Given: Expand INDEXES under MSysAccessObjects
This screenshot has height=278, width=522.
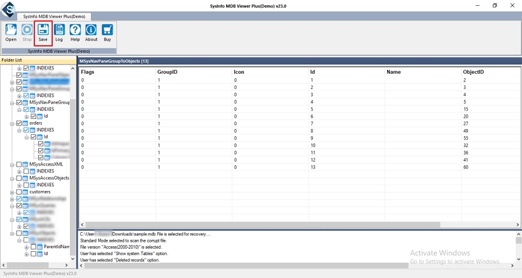Looking at the screenshot, I should pos(19,185).
